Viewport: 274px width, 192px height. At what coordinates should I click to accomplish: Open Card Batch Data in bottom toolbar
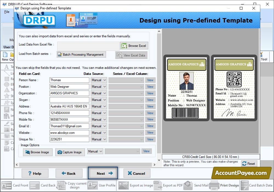coord(256,185)
